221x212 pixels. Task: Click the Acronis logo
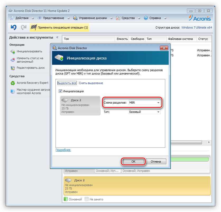pos(200,18)
